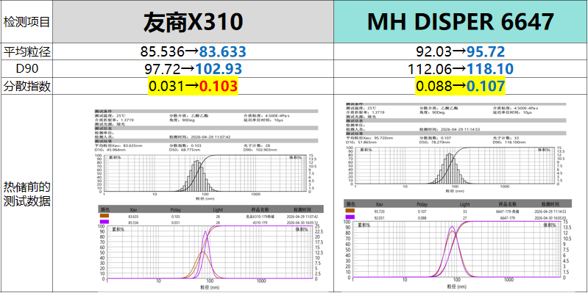Click the 分散指数 row label
The width and height of the screenshot is (588, 293).
click(26, 86)
